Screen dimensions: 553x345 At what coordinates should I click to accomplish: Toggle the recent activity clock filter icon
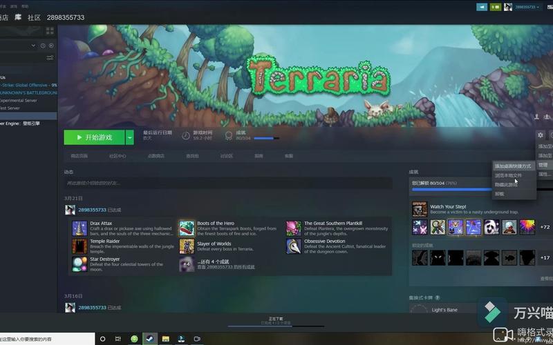tap(42, 46)
